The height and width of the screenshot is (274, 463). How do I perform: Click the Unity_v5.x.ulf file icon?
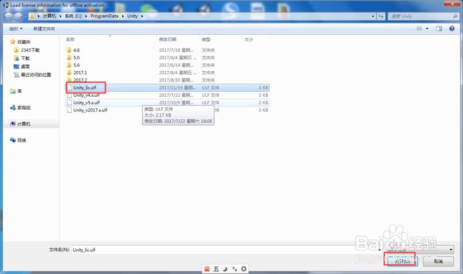click(69, 102)
